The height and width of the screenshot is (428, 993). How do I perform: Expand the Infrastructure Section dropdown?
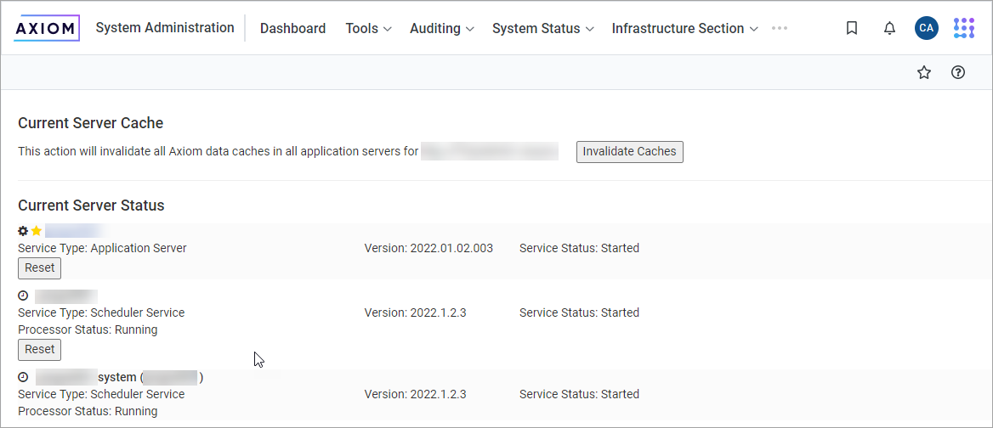click(x=684, y=28)
